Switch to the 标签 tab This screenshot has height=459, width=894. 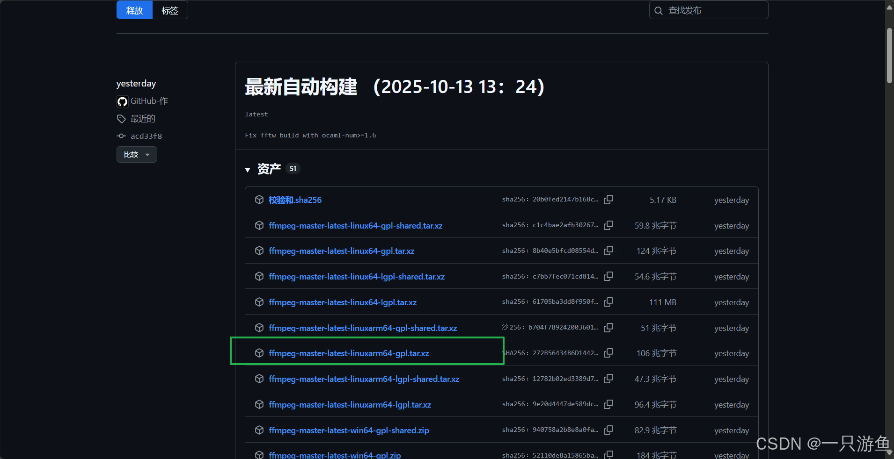170,10
